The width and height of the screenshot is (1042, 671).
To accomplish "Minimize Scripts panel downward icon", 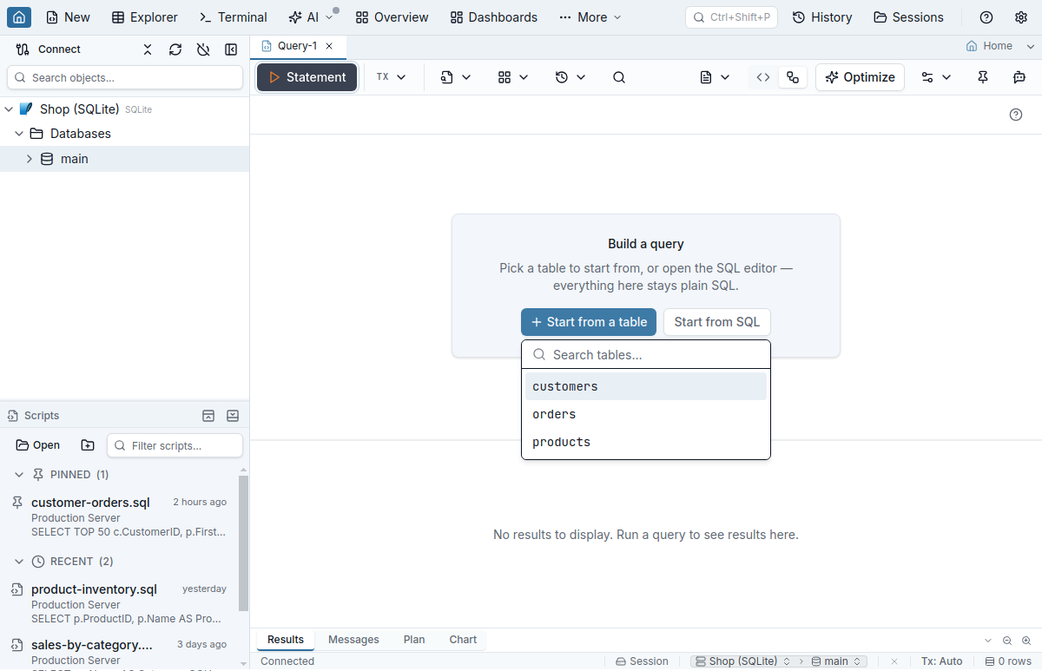I will tap(233, 416).
